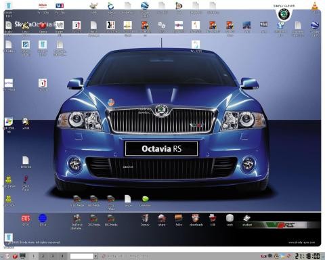Open the green lime Limewire icon
Screen dimensions: 325x260
point(145,198)
